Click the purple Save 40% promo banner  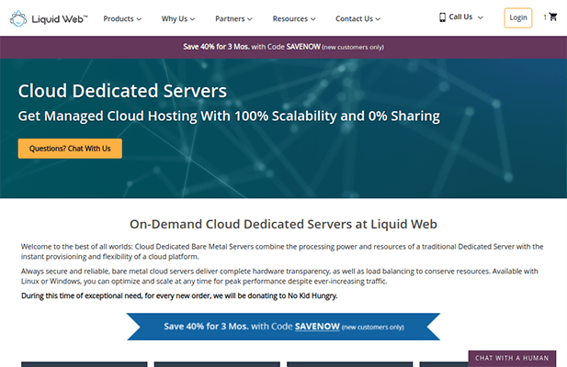click(x=283, y=47)
